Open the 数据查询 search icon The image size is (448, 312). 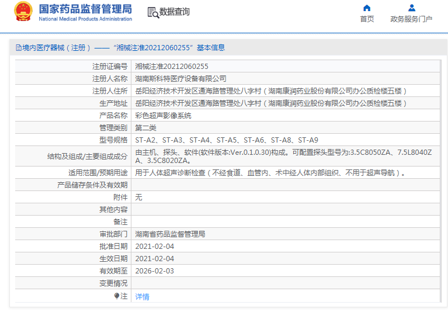(153, 13)
